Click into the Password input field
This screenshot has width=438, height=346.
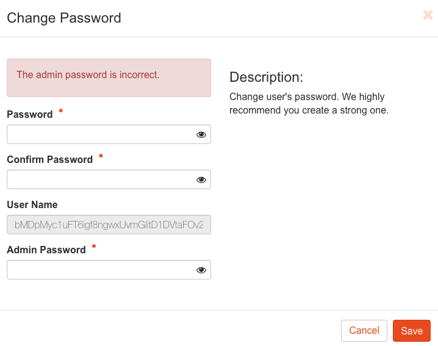101,135
